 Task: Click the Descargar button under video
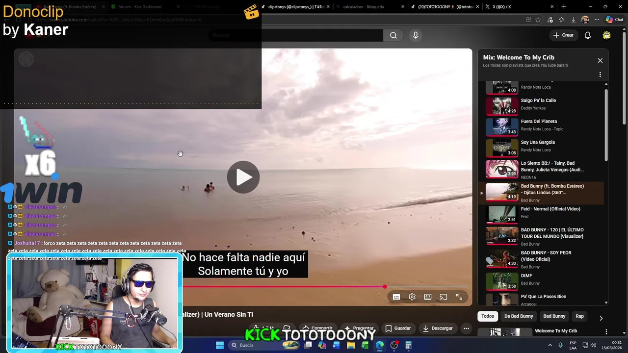[438, 328]
